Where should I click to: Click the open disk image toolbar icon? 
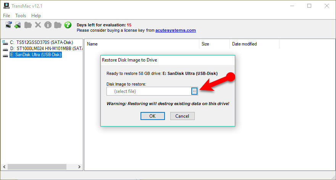point(9,25)
